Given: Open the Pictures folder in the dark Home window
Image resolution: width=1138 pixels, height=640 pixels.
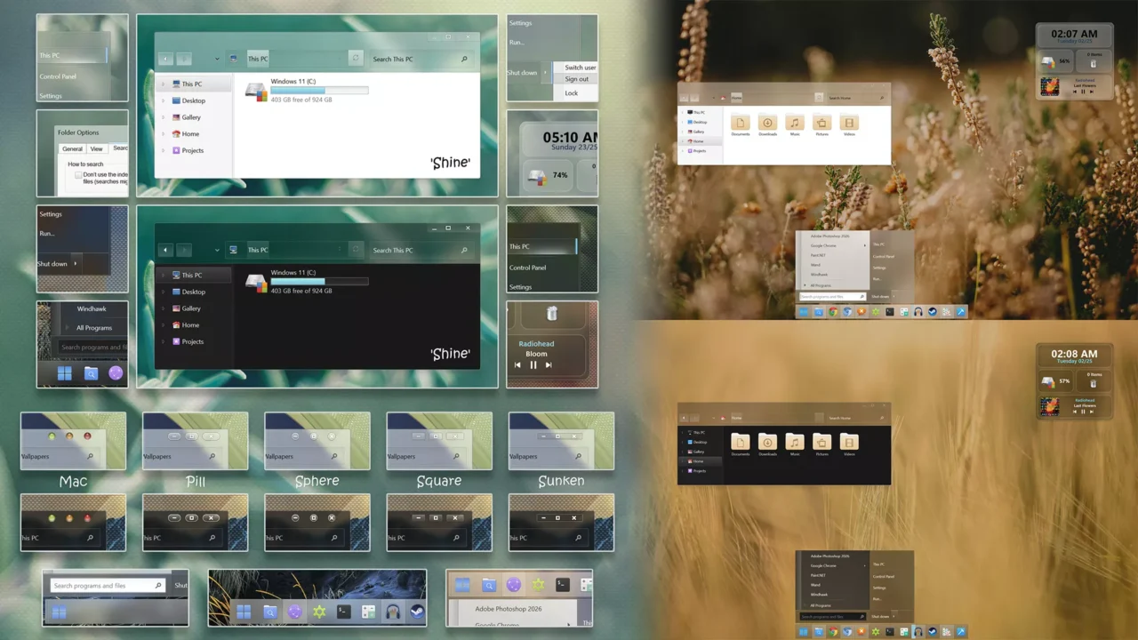Looking at the screenshot, I should point(822,444).
